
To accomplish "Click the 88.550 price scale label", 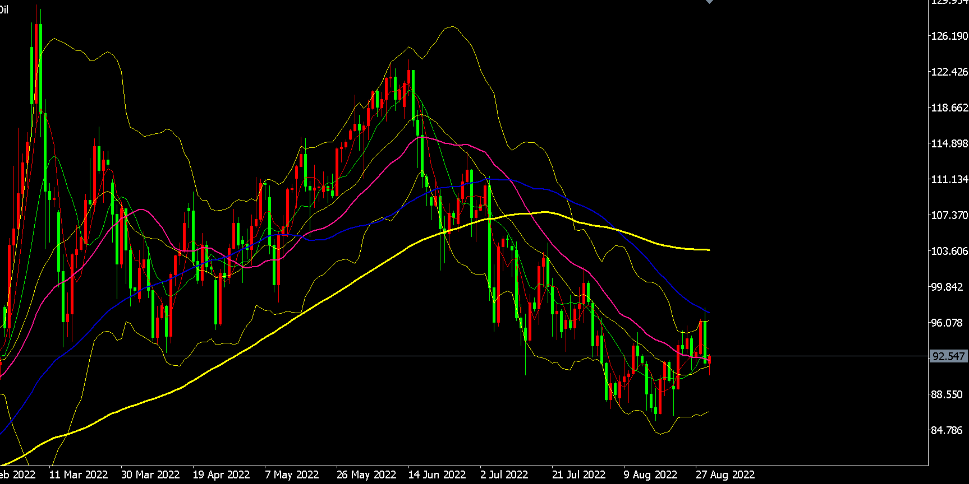I will tap(947, 394).
